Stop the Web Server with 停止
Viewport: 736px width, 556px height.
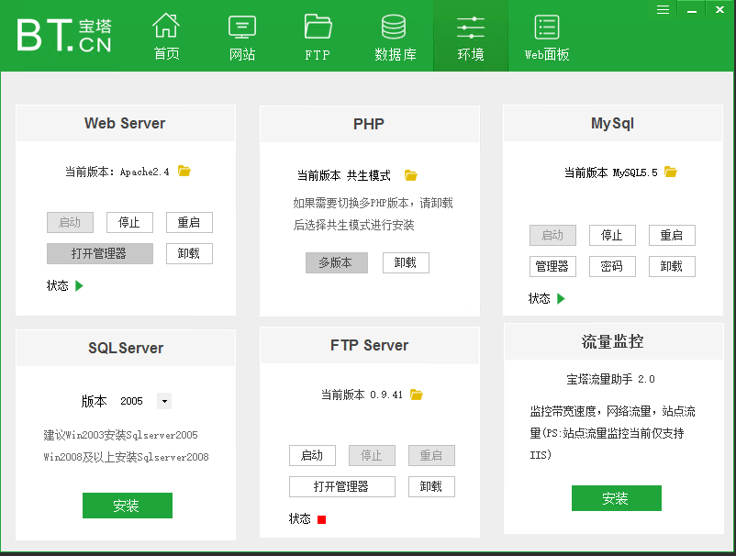(129, 222)
